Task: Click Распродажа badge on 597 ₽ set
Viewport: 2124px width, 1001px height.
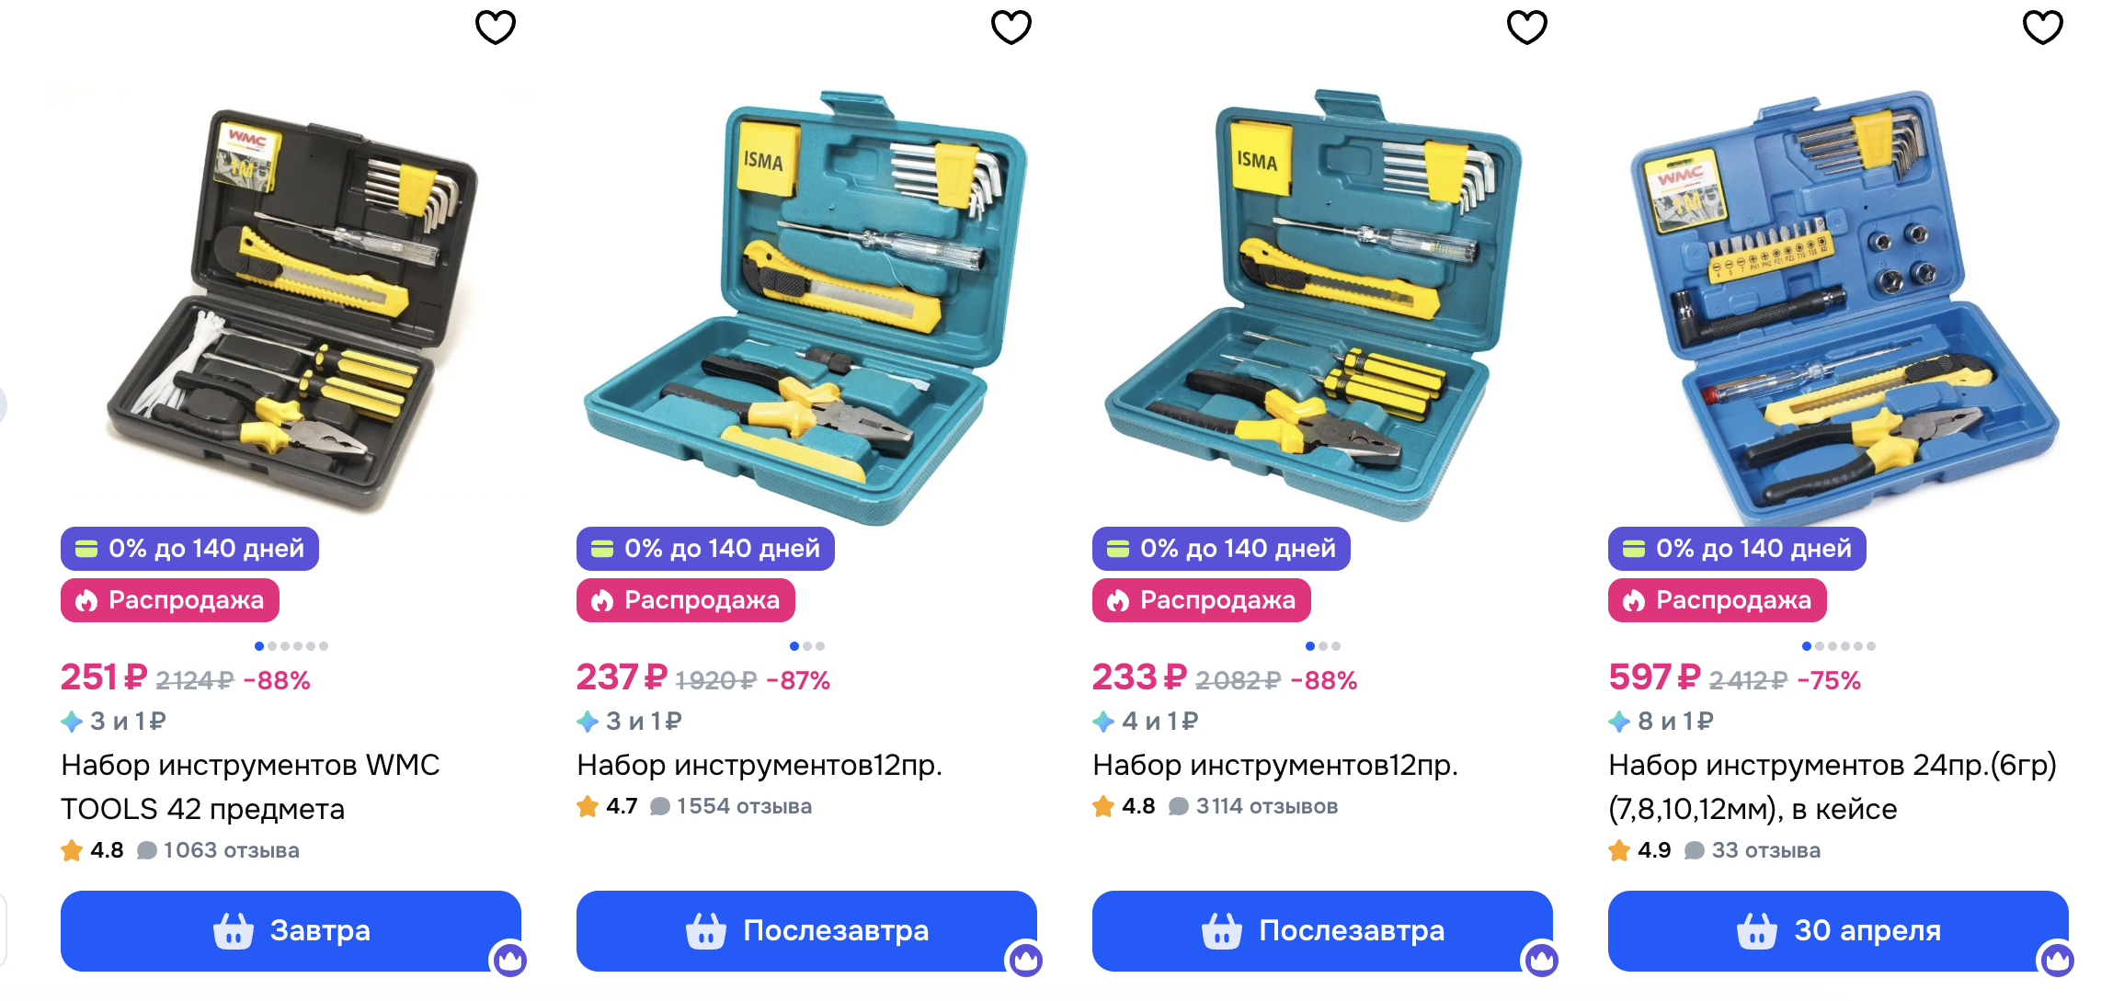Action: point(1717,600)
